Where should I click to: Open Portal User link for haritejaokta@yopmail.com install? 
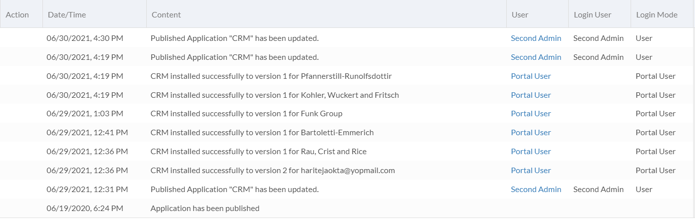pyautogui.click(x=531, y=170)
